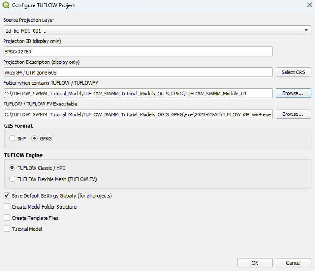Click the TUFLOW executable path field

[138, 114]
